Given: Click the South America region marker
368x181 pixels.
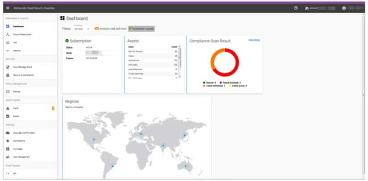Looking at the screenshot, I should coord(113,166).
